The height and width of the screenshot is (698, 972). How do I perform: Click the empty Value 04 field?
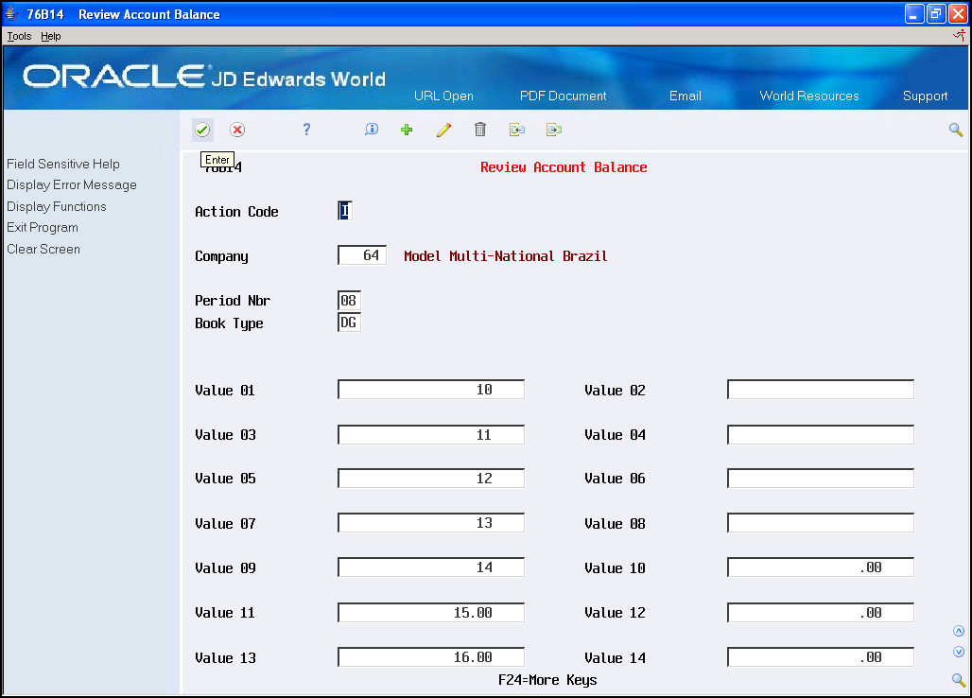point(820,434)
